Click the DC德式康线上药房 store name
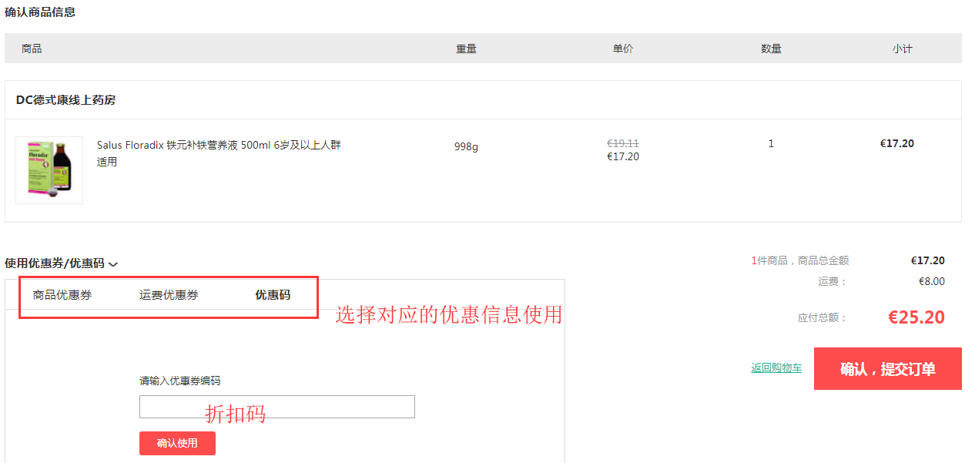Screen dimensions: 965x463 (x=66, y=100)
